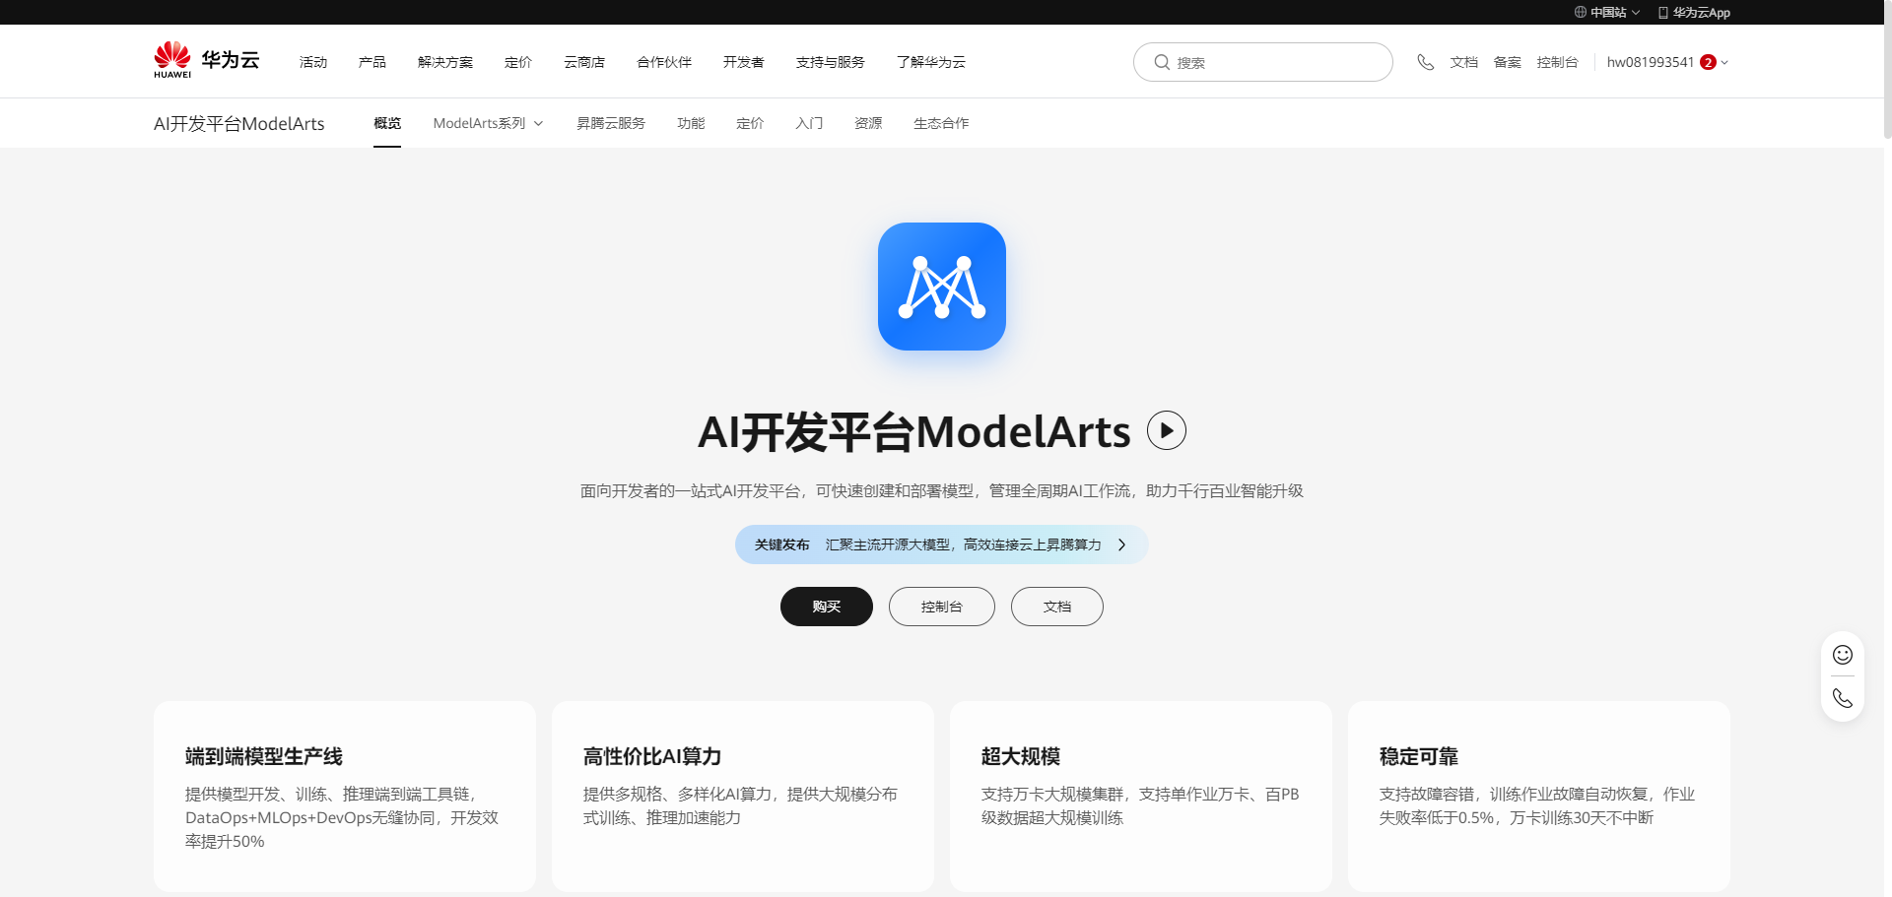Select the 入门 tab
Viewport: 1892px width, 897px height.
809,123
